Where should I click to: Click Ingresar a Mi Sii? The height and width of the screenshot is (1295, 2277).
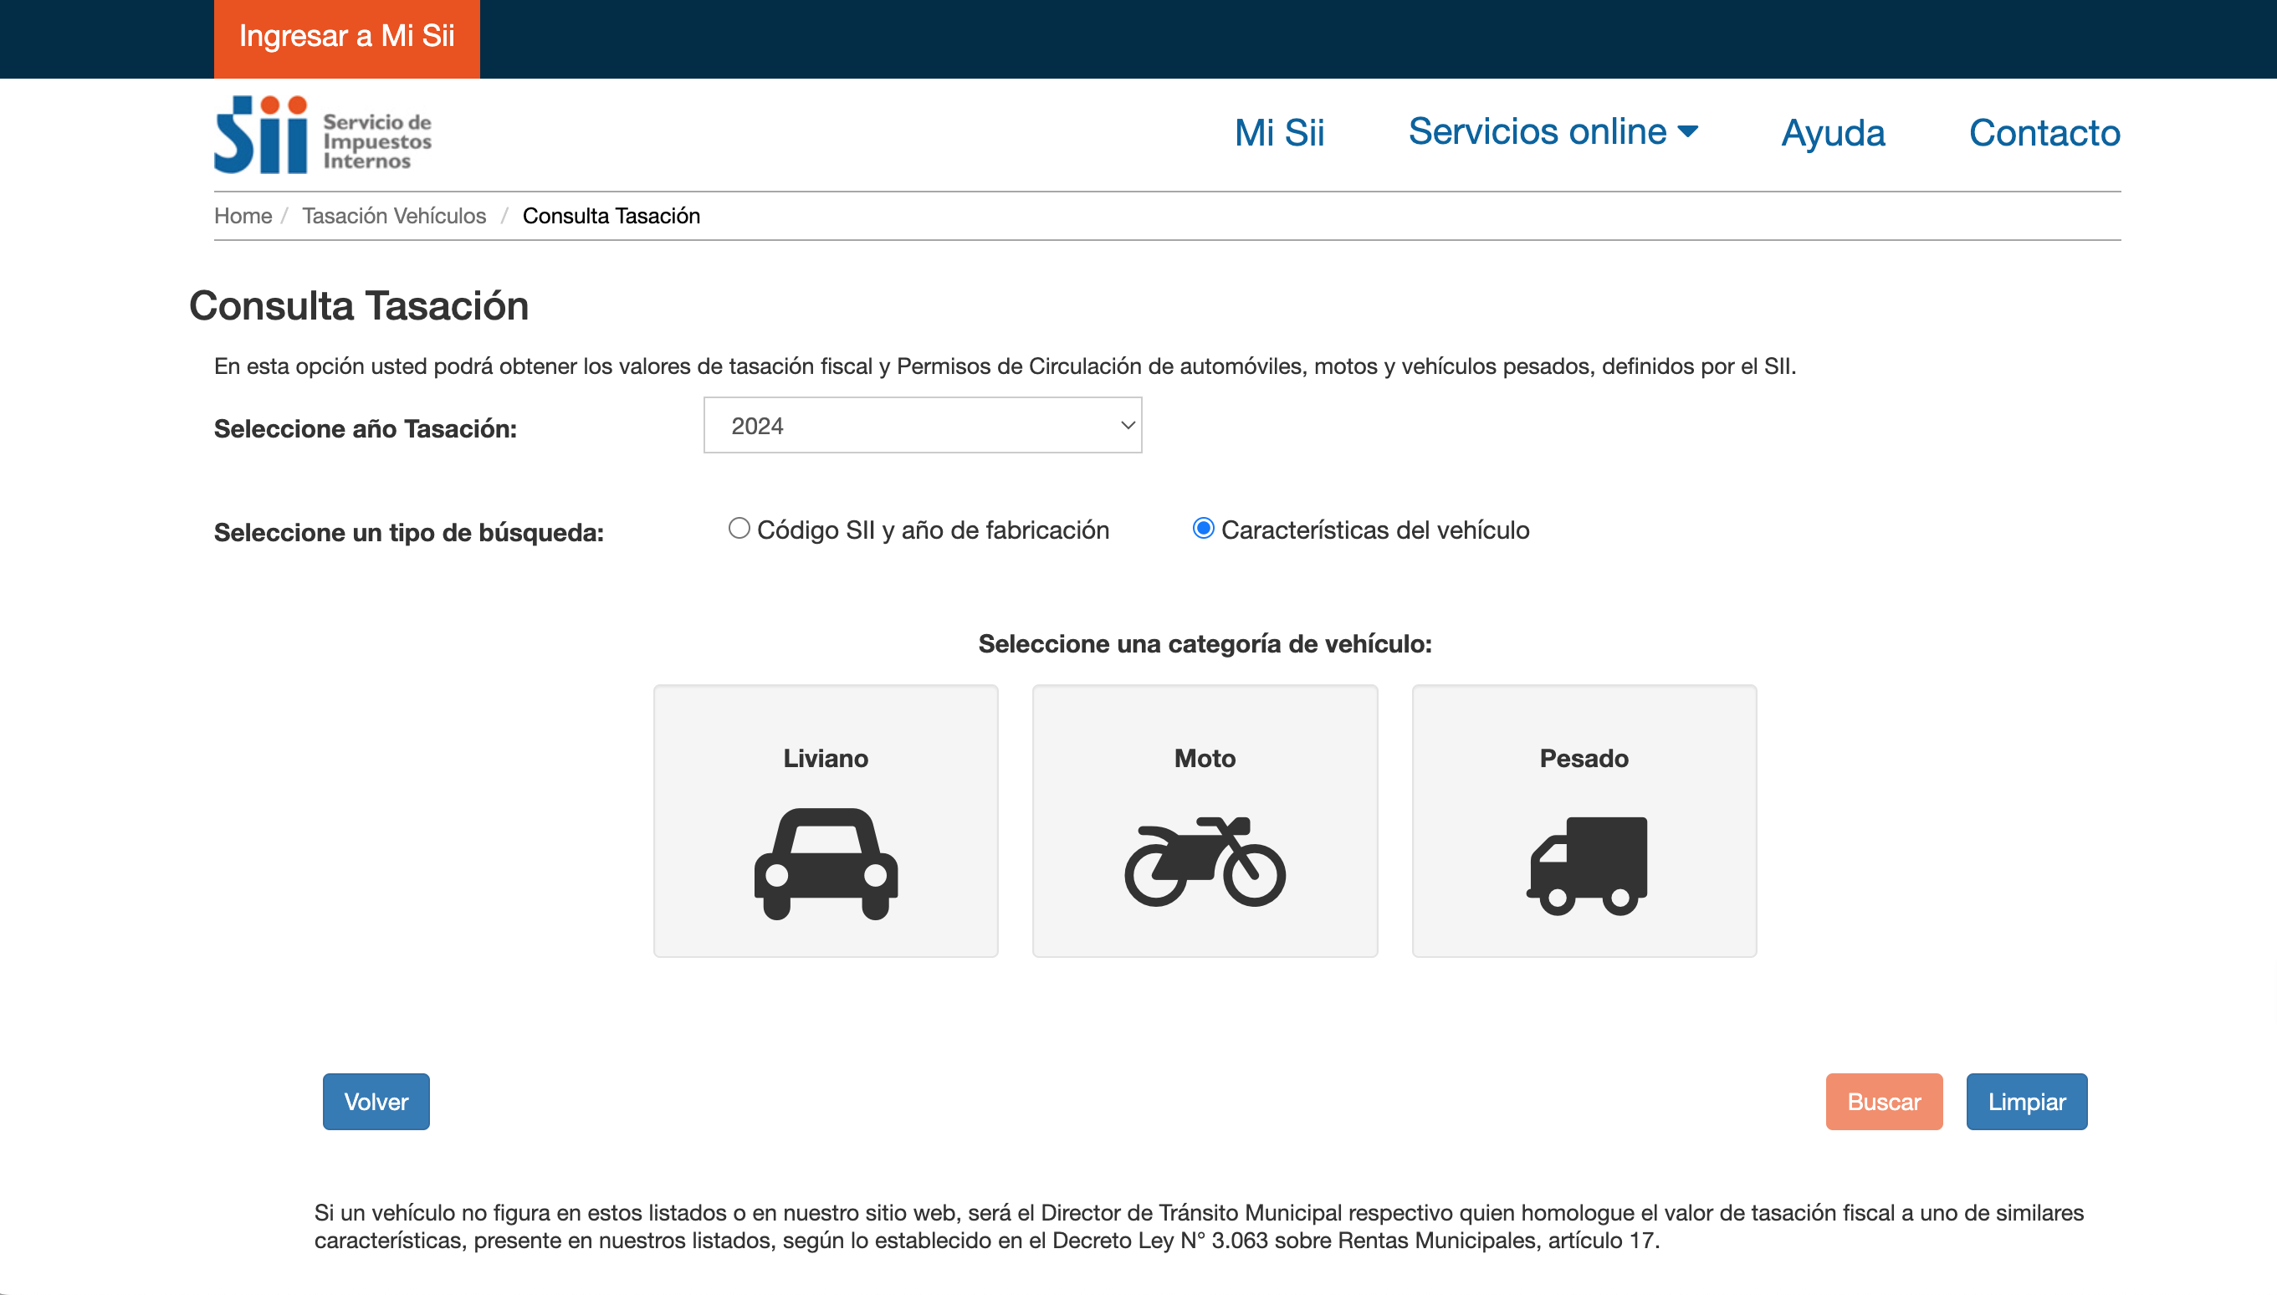(x=347, y=38)
